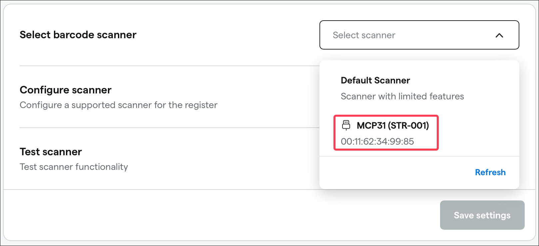Click the Test scanner functionality description

[74, 167]
